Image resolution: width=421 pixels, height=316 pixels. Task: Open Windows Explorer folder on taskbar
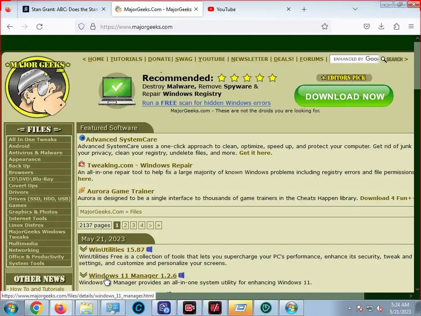pyautogui.click(x=86, y=308)
